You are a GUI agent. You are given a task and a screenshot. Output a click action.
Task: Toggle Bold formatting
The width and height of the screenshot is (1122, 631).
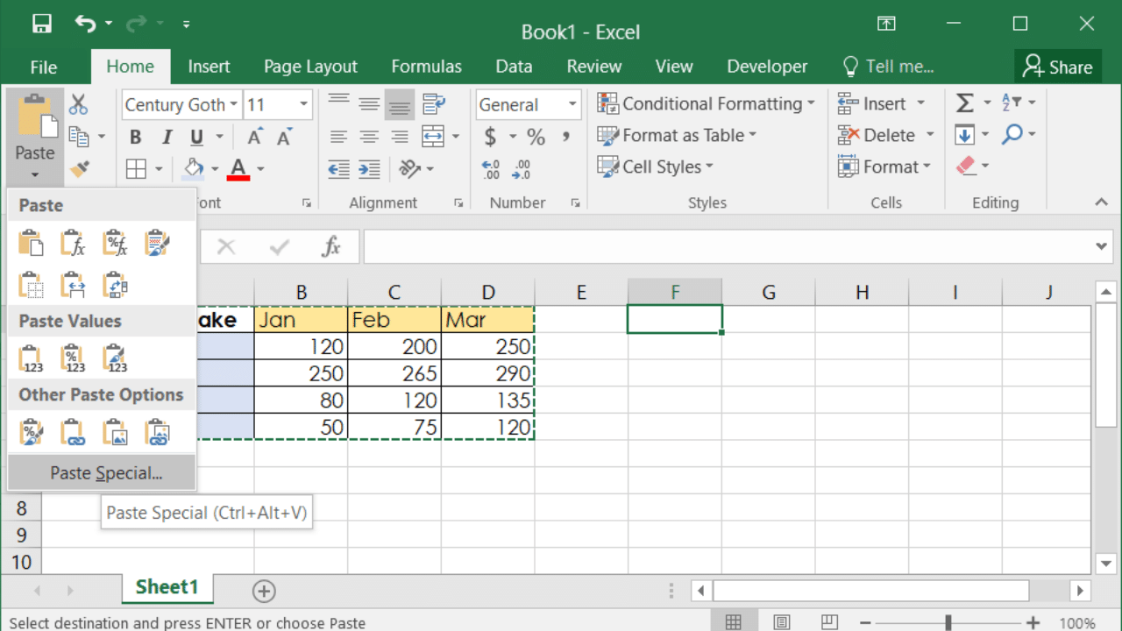pos(135,137)
